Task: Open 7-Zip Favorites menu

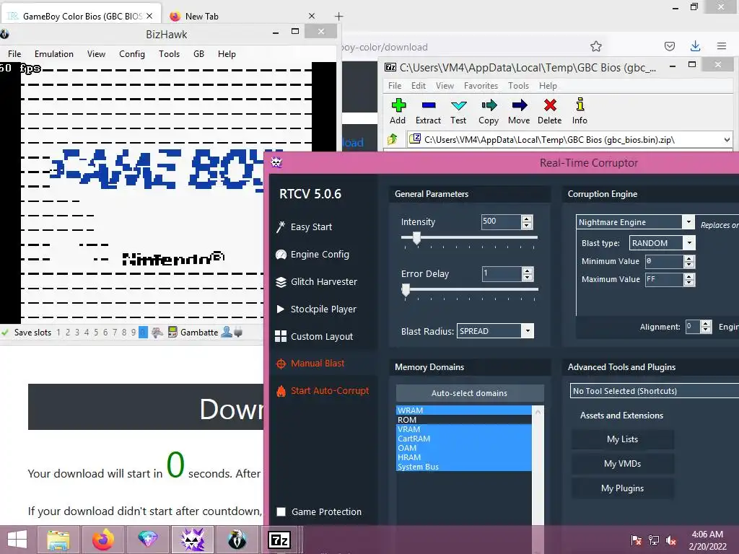Action: [x=481, y=86]
